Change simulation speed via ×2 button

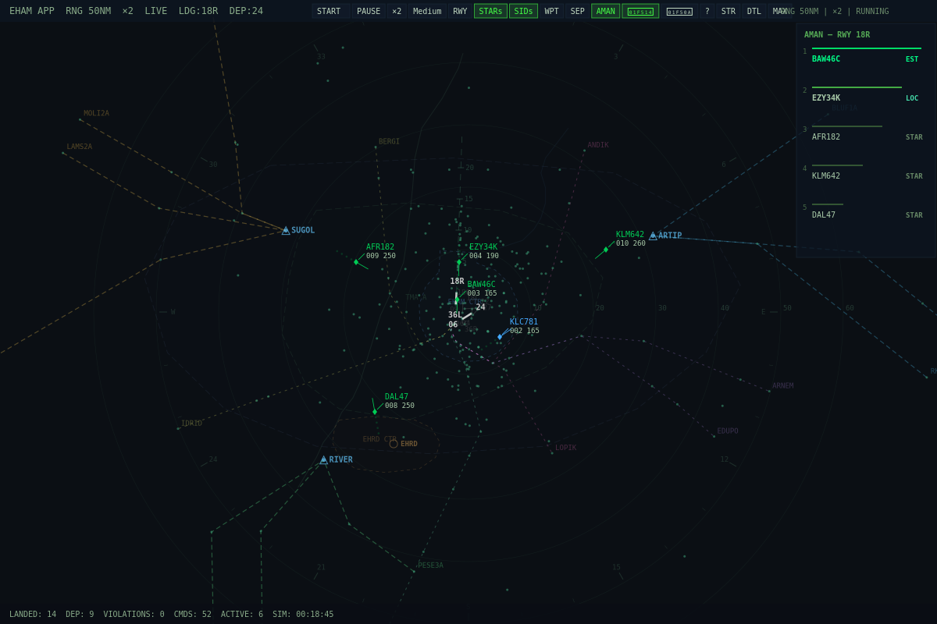pyautogui.click(x=397, y=11)
